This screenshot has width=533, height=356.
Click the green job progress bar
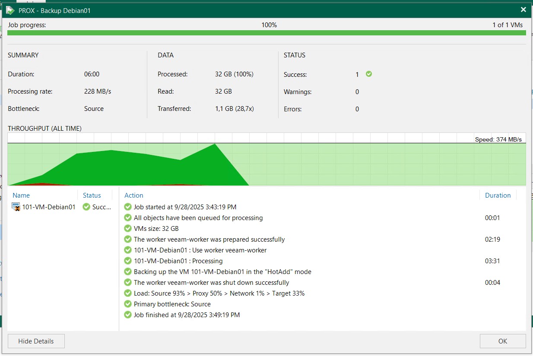click(x=266, y=33)
